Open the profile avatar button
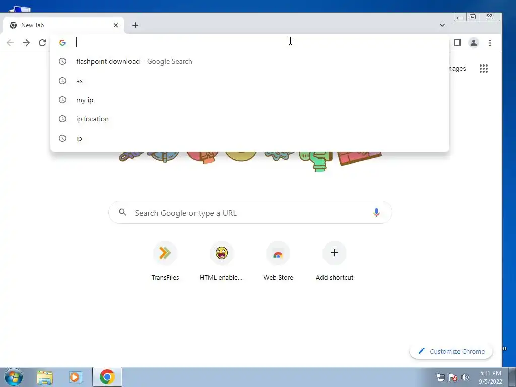The image size is (516, 387). (474, 43)
